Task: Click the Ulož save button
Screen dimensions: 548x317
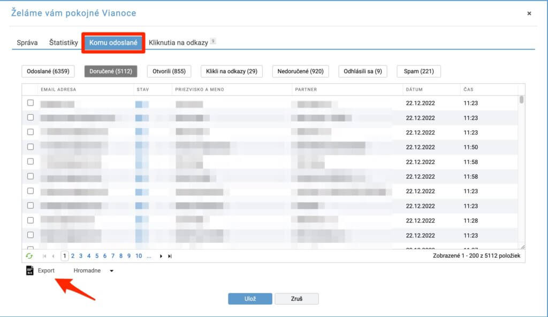Action: 250,299
